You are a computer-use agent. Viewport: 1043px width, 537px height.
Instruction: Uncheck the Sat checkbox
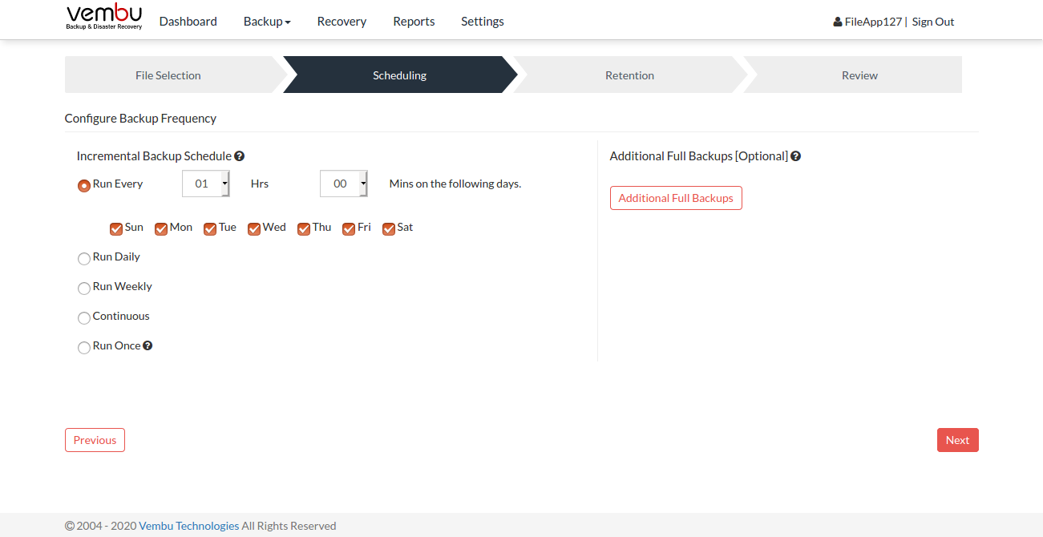coord(389,228)
